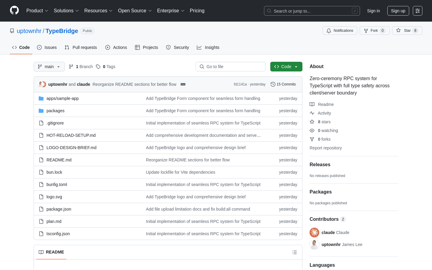Switch to the Projects tab
432x270 pixels.
pyautogui.click(x=146, y=47)
